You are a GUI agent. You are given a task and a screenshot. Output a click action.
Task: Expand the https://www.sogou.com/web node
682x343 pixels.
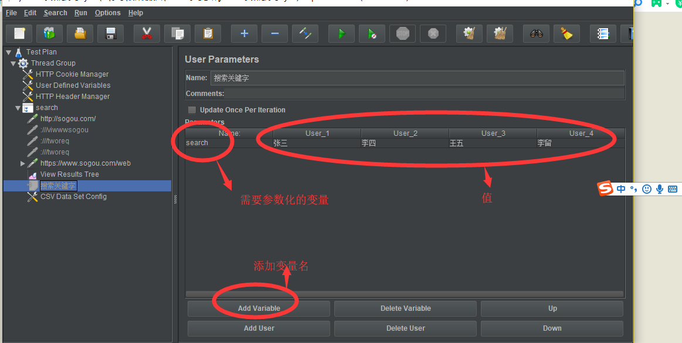tap(23, 164)
